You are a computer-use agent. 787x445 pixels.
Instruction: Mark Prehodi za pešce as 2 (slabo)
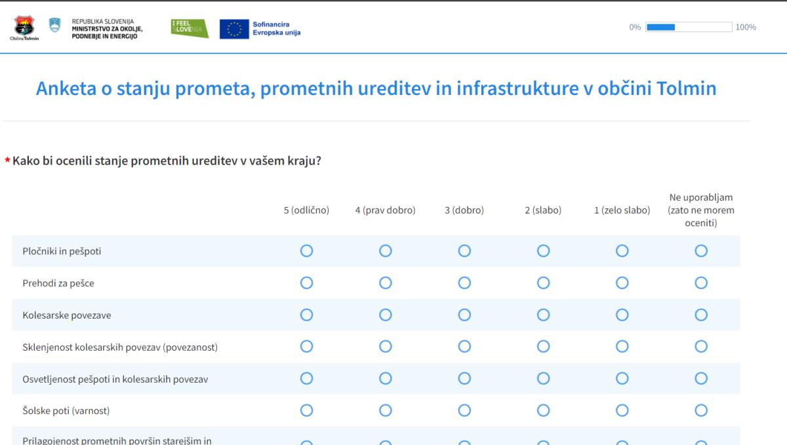point(543,282)
